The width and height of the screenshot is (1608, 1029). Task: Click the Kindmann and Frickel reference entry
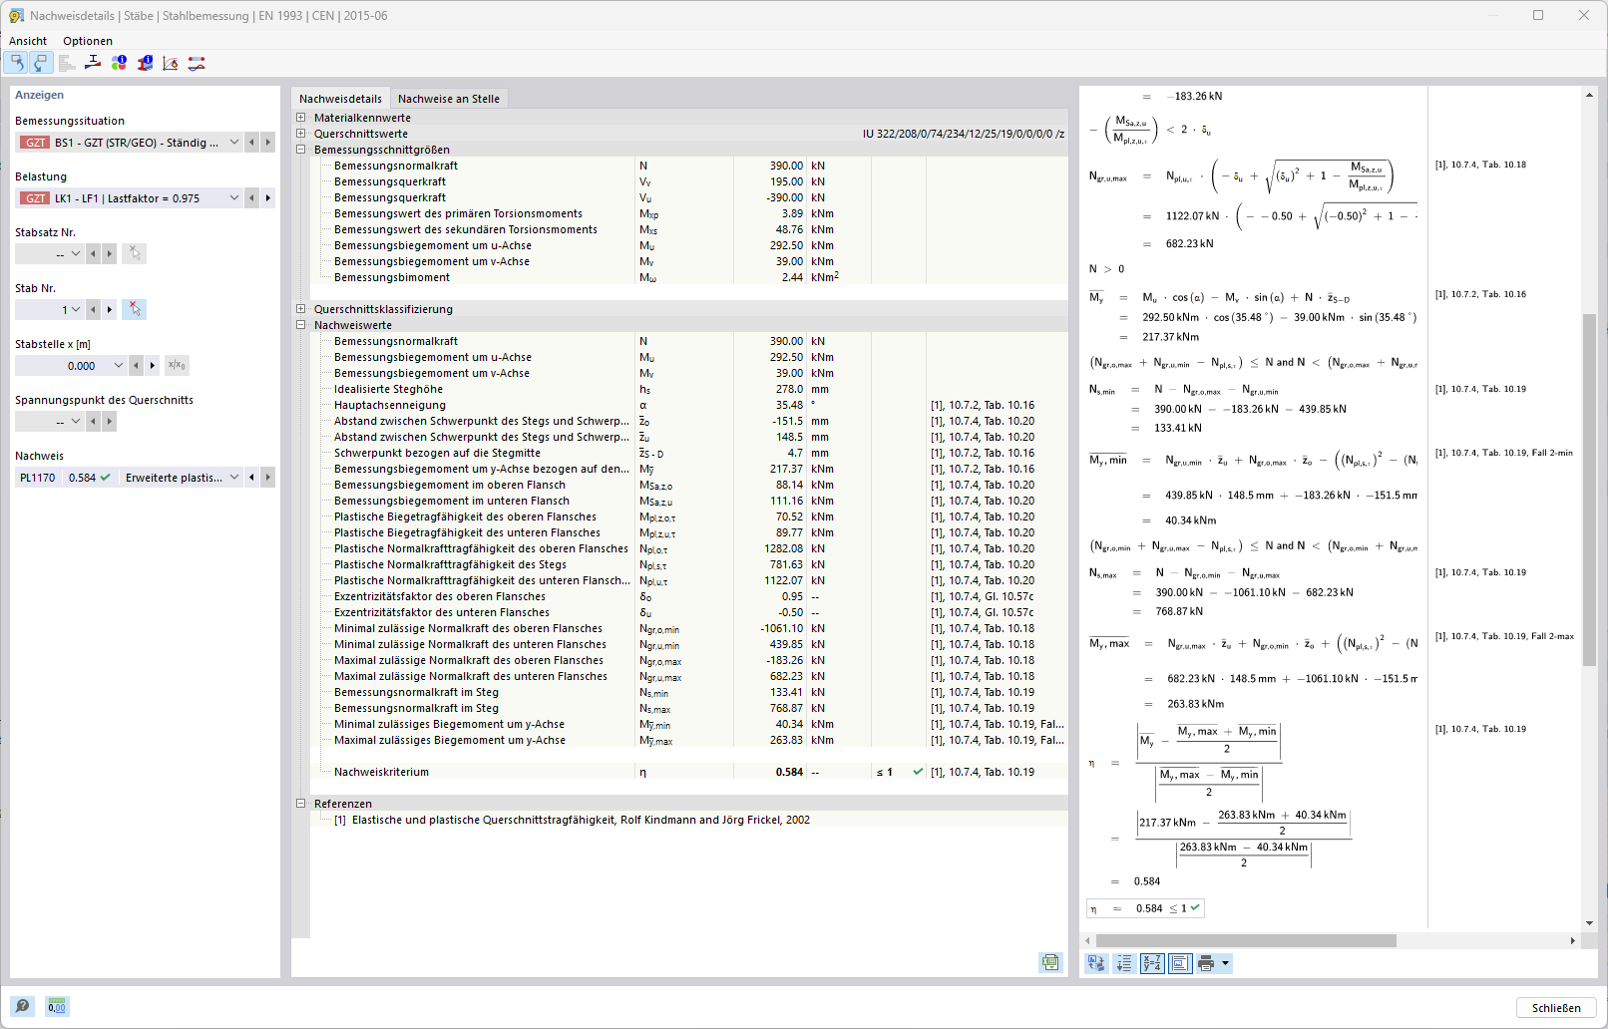[x=572, y=820]
